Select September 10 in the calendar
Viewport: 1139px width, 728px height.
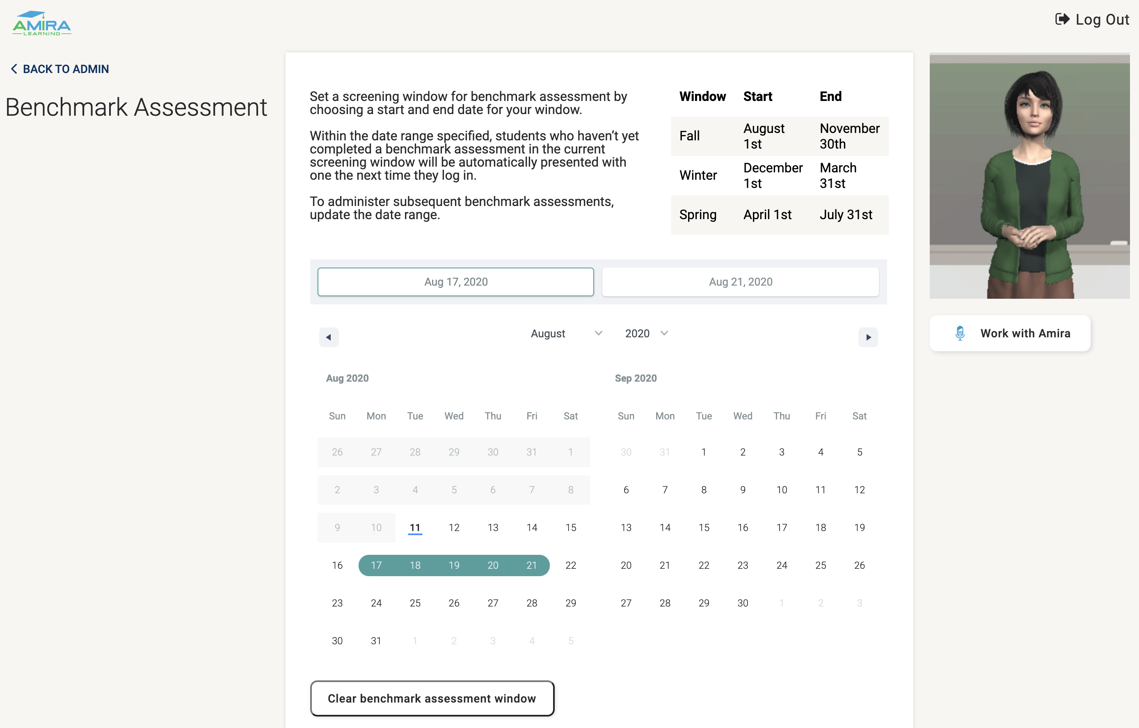(x=782, y=490)
